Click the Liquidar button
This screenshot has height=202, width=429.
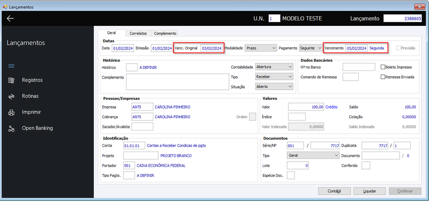369,191
